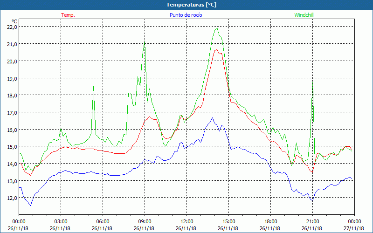
Task: Click the 21,0 y-axis value
Action: point(12,44)
